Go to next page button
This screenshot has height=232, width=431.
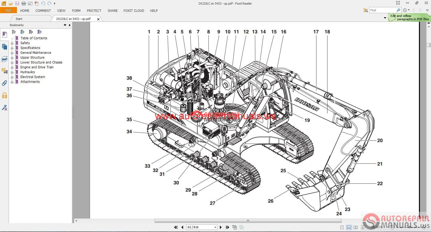[x=221, y=227]
